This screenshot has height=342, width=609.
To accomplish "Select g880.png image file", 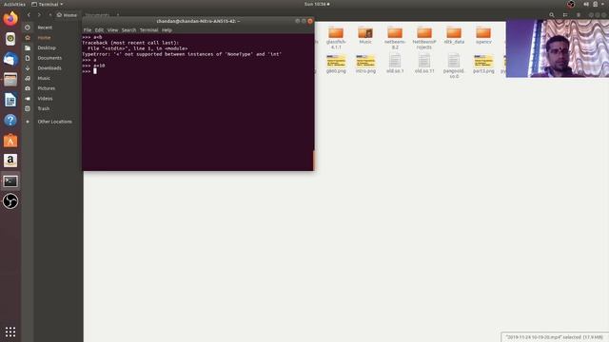I will (336, 64).
